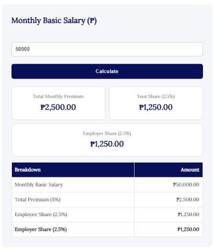
Task: Select the Monthly Basic Salary table row label
Action: click(x=39, y=185)
